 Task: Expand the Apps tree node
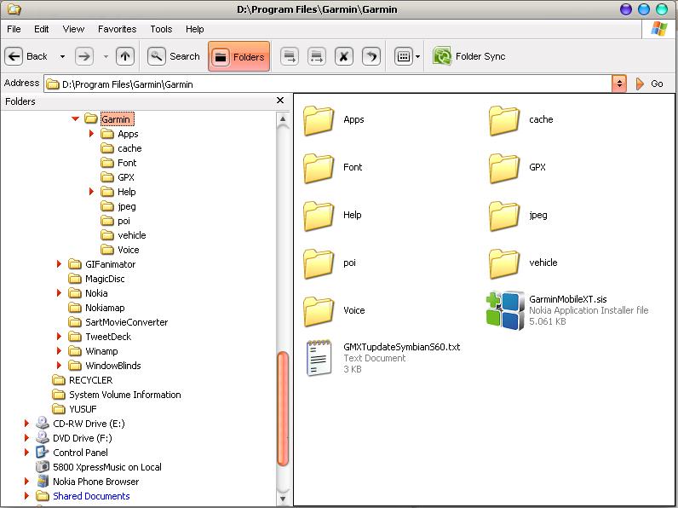(91, 133)
